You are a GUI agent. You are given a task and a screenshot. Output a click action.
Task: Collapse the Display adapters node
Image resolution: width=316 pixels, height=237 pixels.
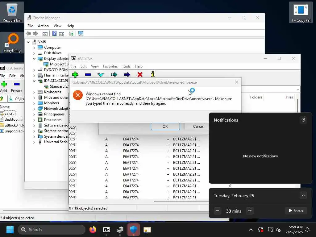34,59
